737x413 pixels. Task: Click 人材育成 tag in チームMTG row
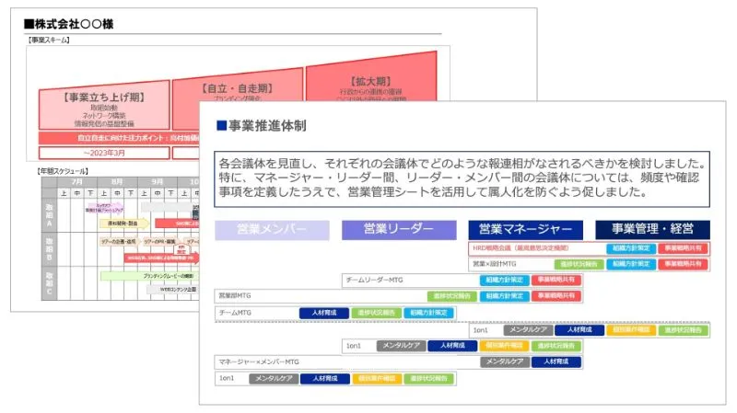(324, 313)
